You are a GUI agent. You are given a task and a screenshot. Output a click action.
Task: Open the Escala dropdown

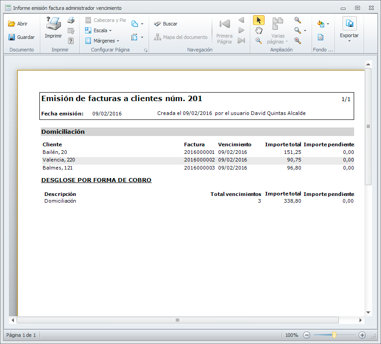pos(100,30)
